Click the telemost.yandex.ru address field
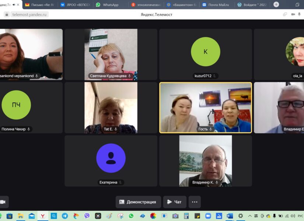Image resolution: width=304 pixels, height=221 pixels. click(x=29, y=14)
